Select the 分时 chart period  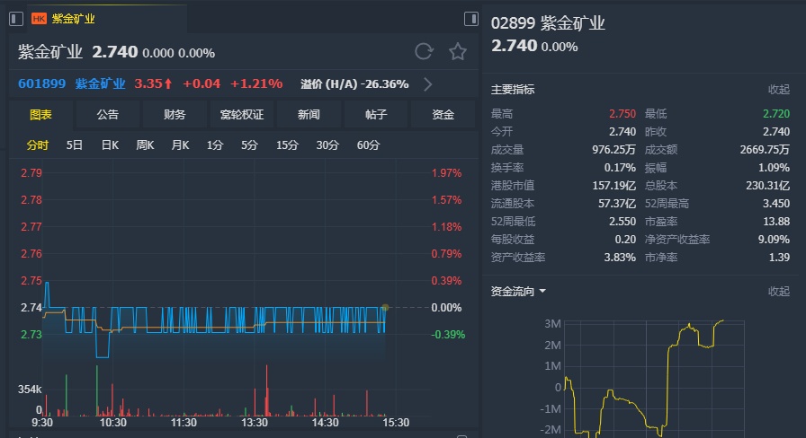click(x=38, y=145)
